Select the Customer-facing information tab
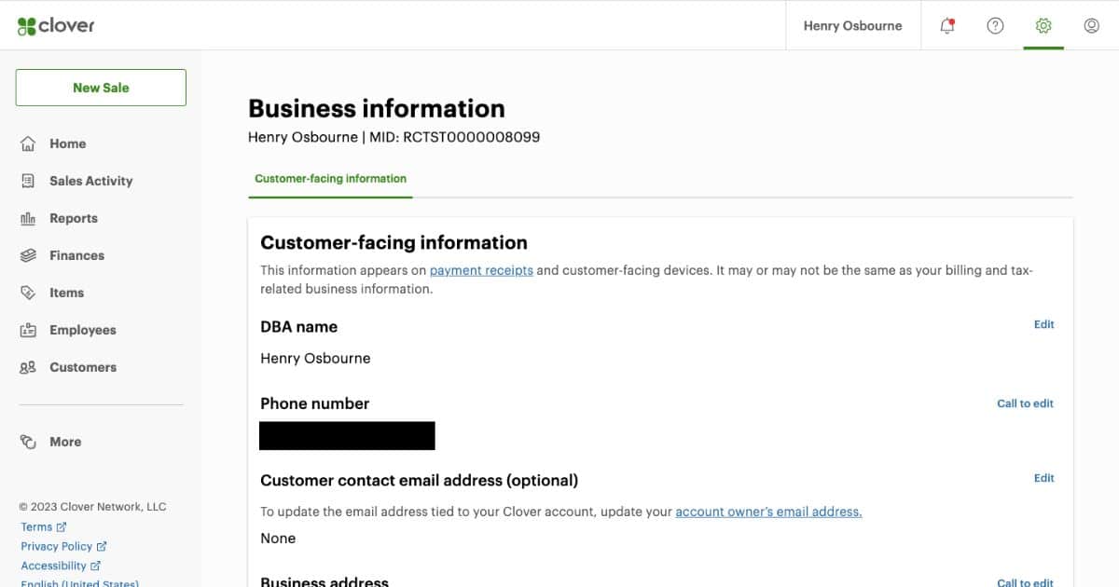This screenshot has height=587, width=1119. 330,179
